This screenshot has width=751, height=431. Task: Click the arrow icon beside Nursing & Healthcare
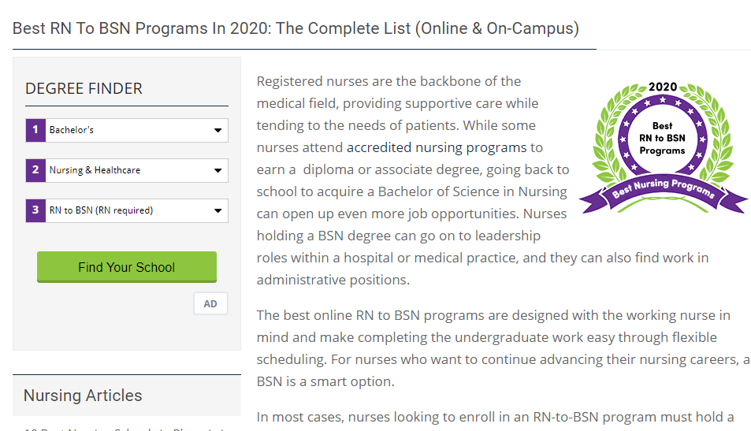click(x=218, y=170)
